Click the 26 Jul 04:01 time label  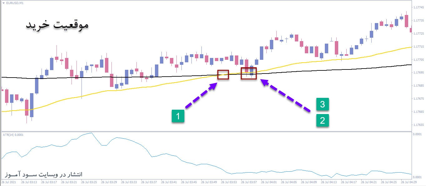pyautogui.click(x=269, y=182)
